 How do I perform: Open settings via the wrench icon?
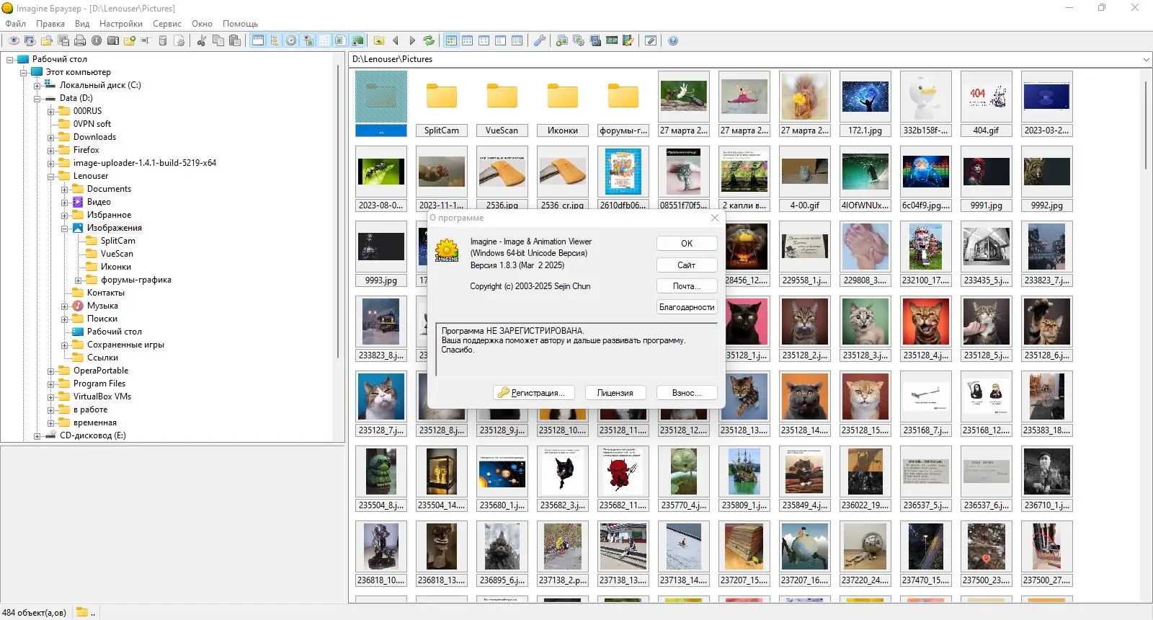click(x=540, y=41)
